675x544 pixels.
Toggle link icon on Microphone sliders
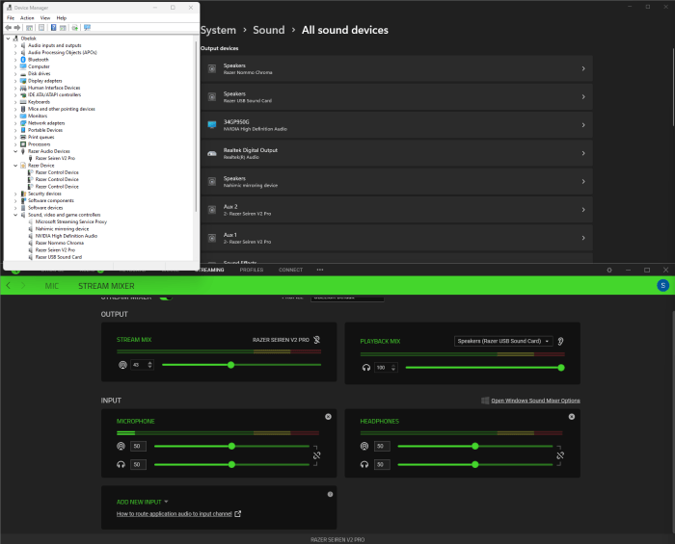coord(317,455)
